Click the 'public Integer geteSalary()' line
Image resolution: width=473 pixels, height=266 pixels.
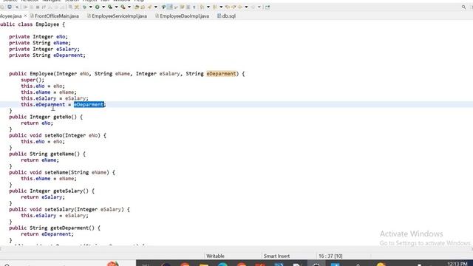tap(52, 191)
